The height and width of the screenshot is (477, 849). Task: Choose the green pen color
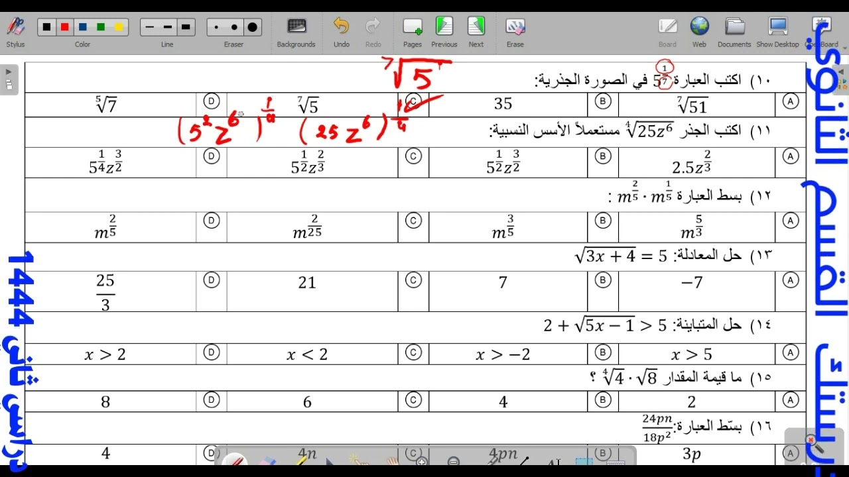click(x=101, y=27)
